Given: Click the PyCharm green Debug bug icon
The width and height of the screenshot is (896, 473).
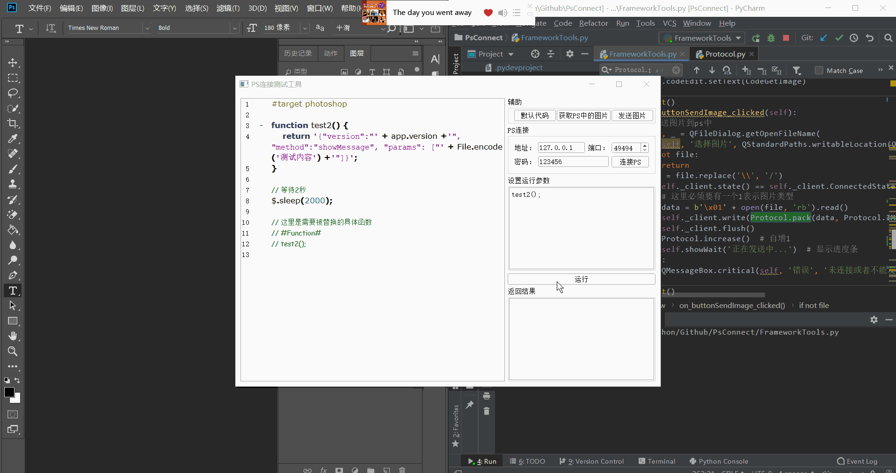Looking at the screenshot, I should pos(771,38).
